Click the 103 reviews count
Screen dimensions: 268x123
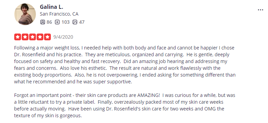[65, 22]
